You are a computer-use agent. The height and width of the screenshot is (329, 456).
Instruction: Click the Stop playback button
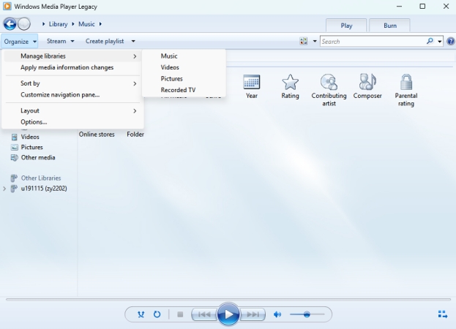tap(180, 314)
